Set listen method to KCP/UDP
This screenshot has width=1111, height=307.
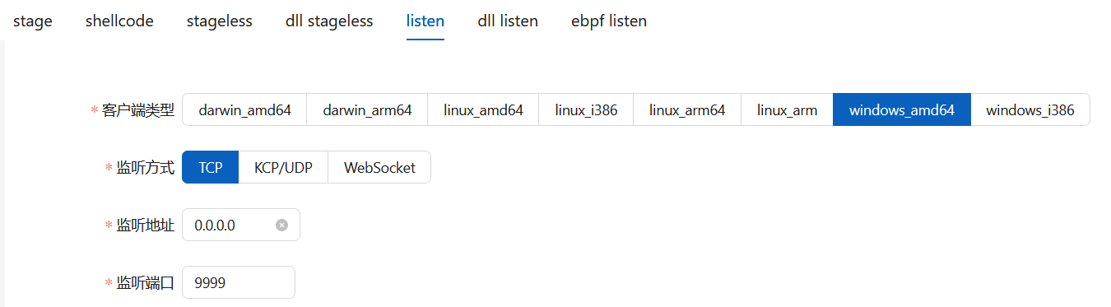click(283, 167)
